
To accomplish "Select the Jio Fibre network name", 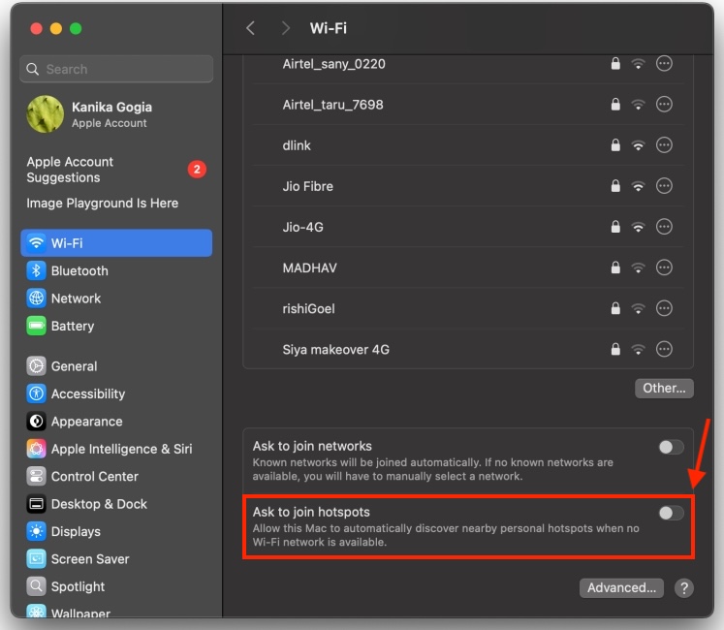I will (308, 186).
